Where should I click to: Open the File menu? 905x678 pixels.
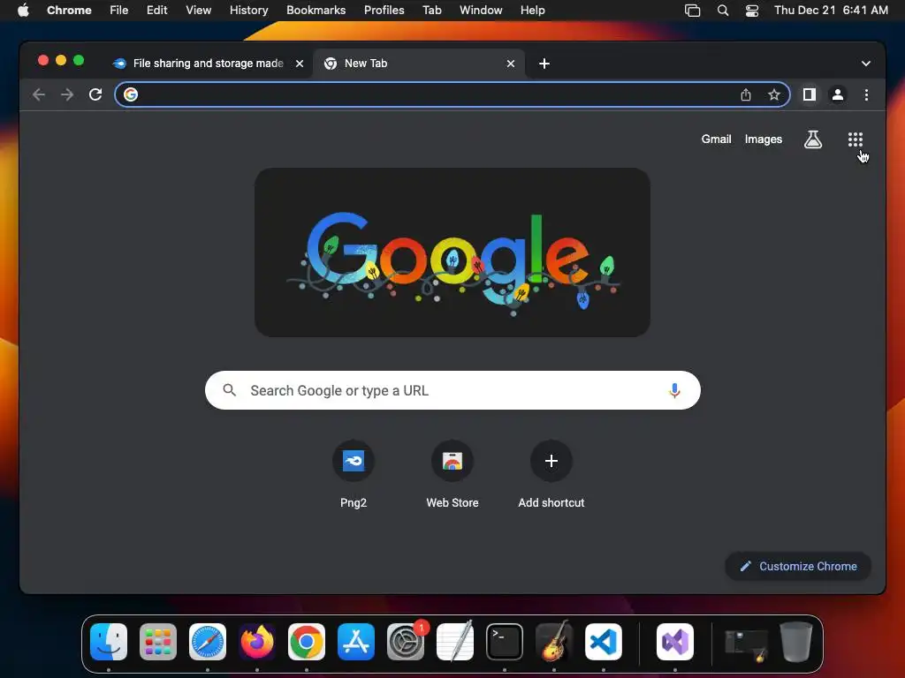119,11
